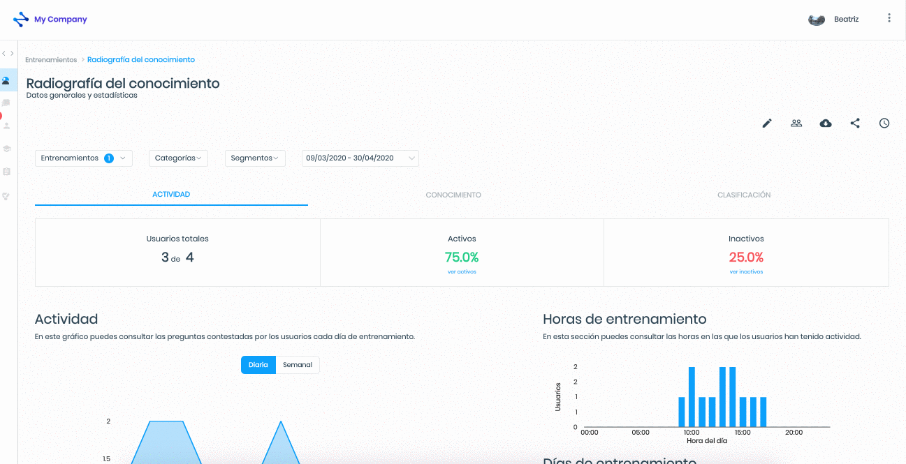Open the graduation cap sidebar icon

pyautogui.click(x=7, y=149)
